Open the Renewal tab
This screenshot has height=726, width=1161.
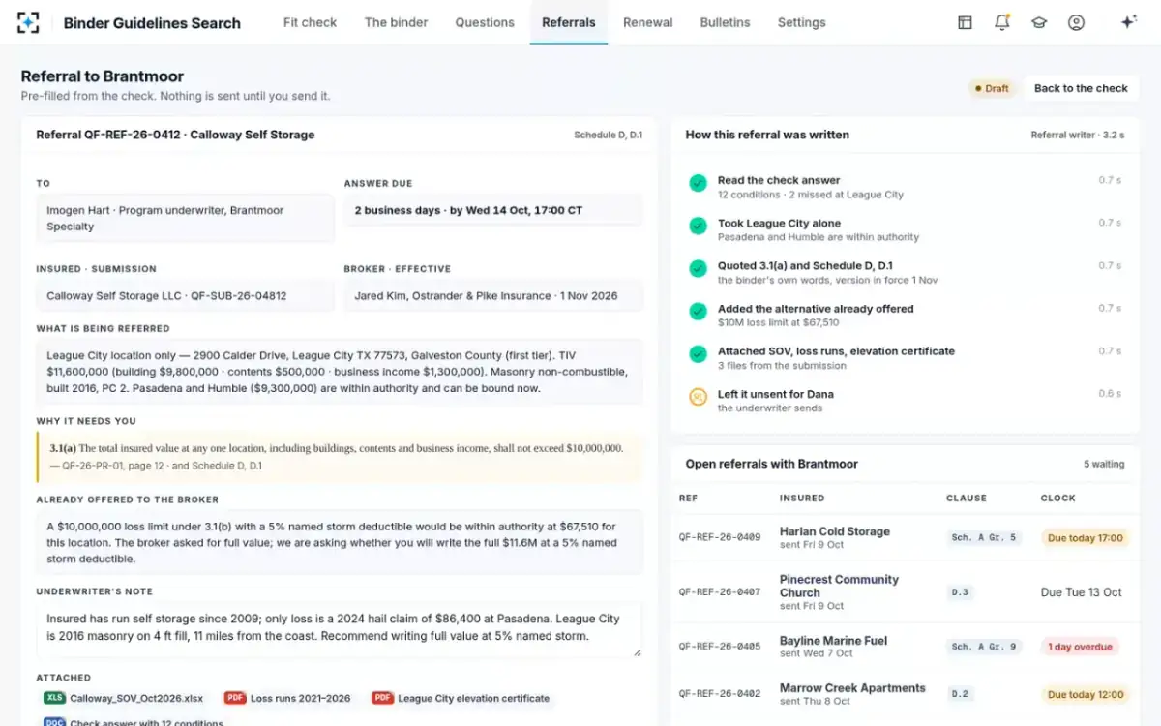647,22
